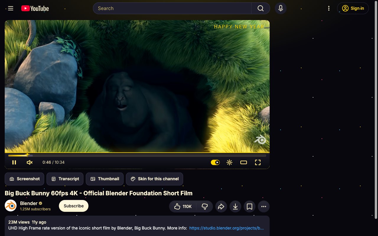This screenshot has height=236, width=378.
Task: Save video with bookmark icon
Action: (250, 206)
